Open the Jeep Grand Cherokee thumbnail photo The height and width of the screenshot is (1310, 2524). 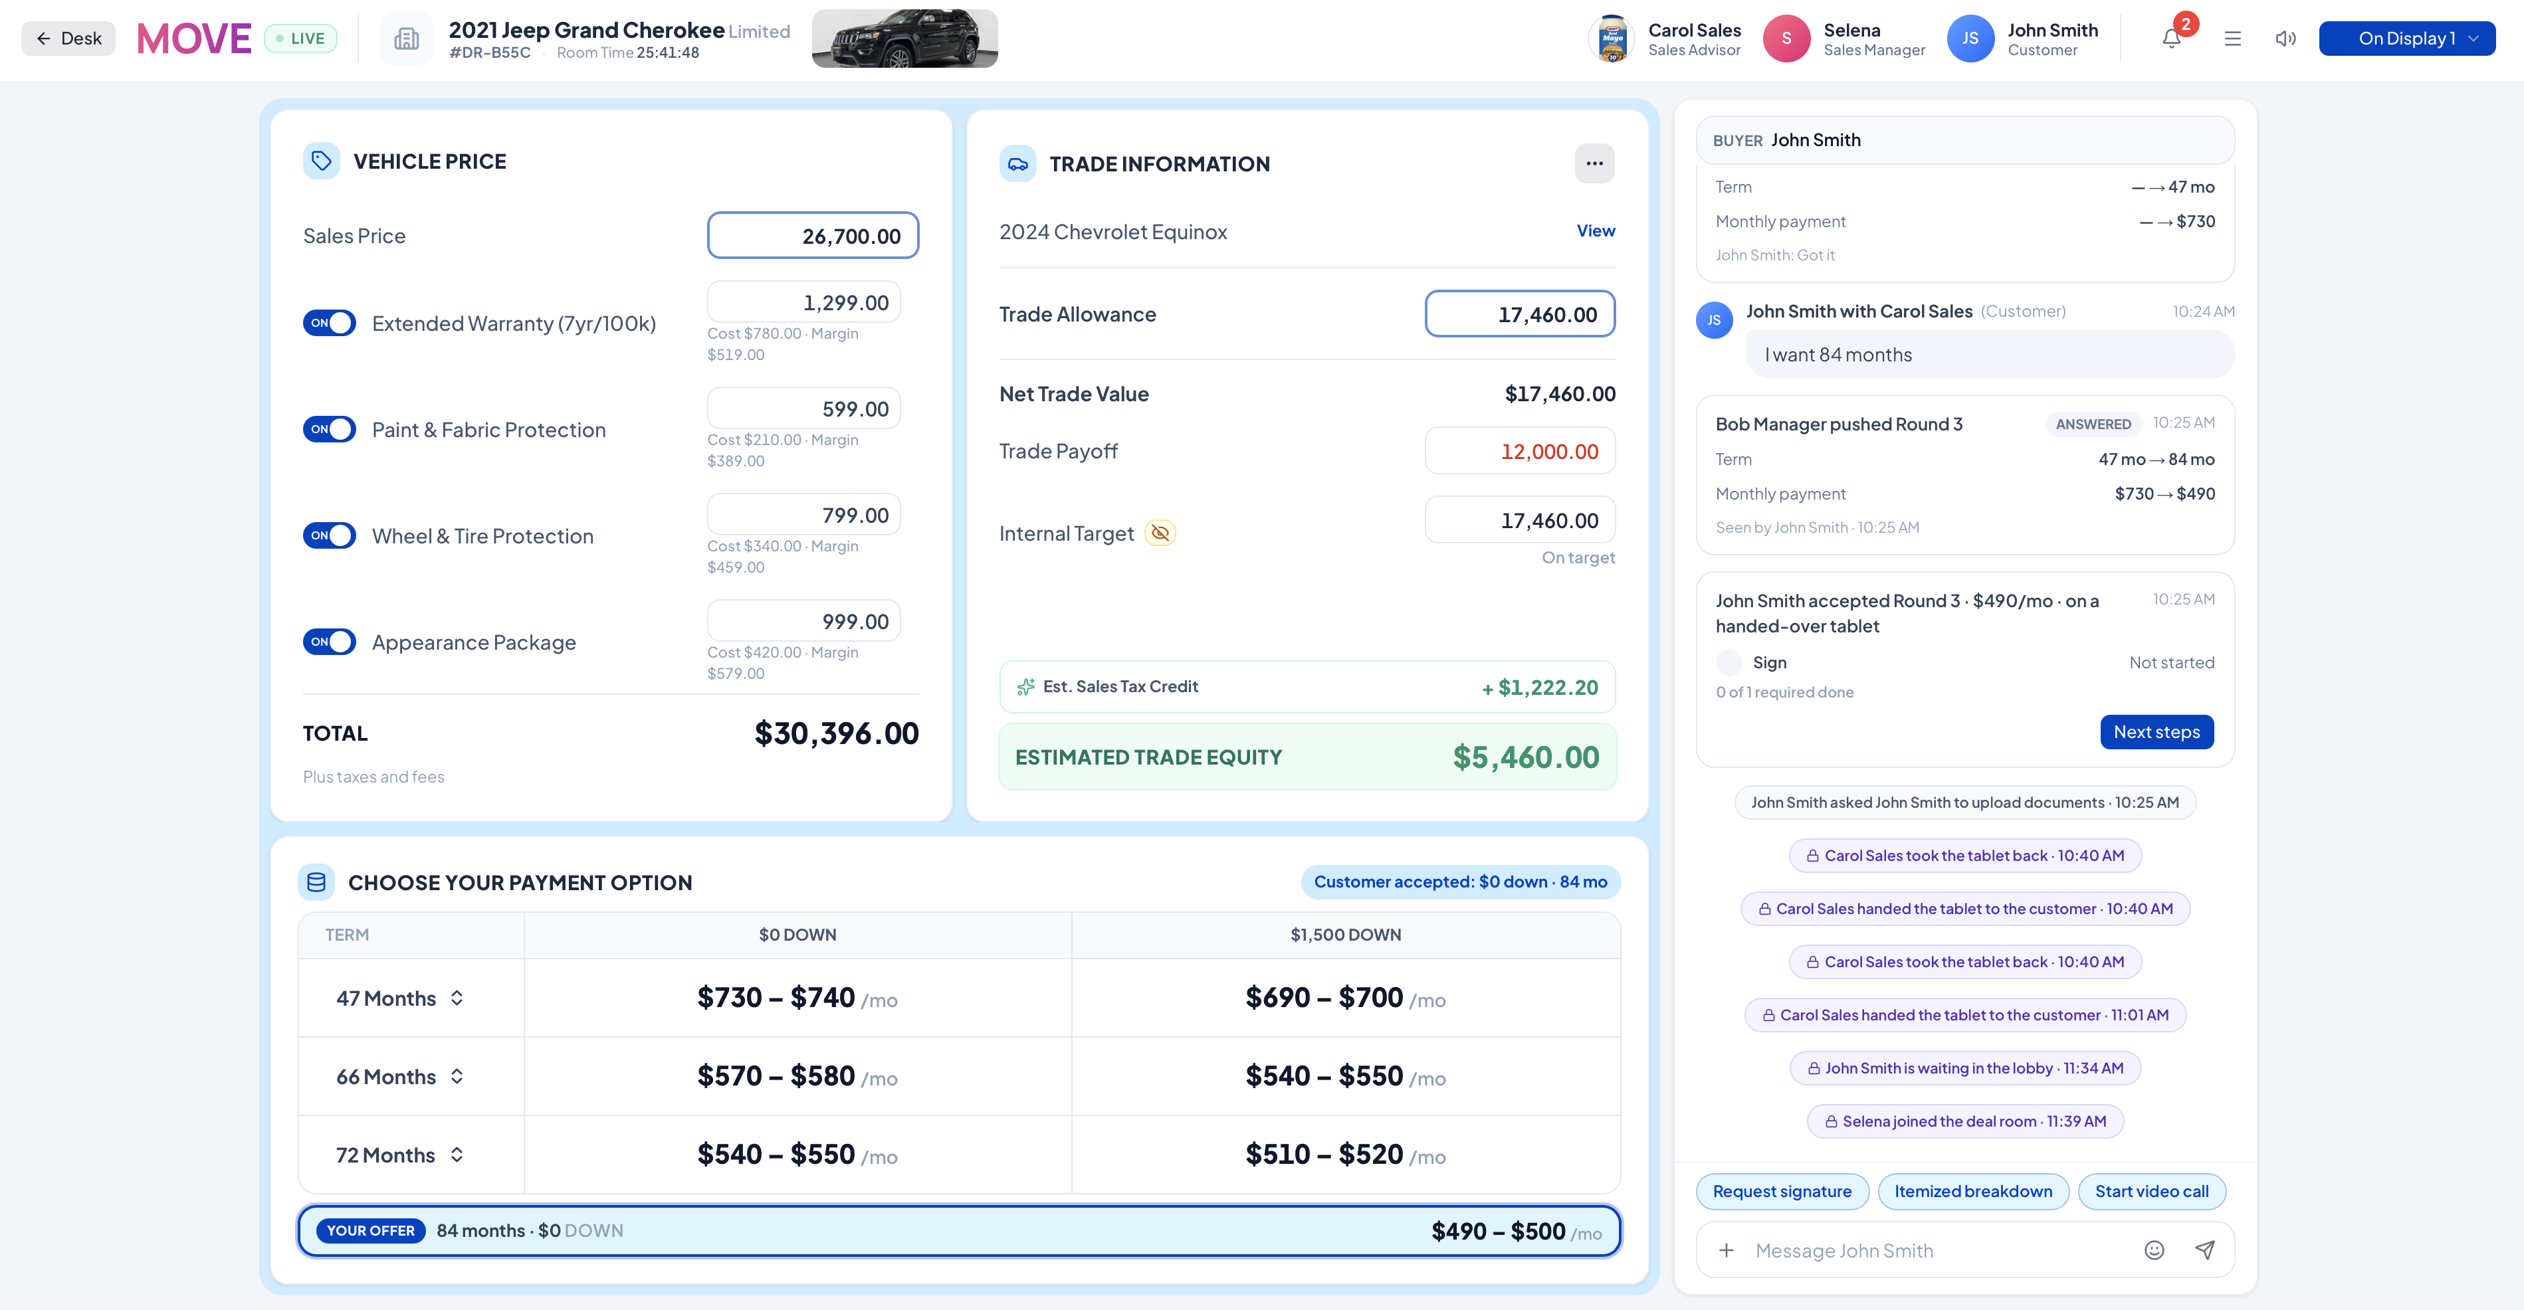point(904,38)
